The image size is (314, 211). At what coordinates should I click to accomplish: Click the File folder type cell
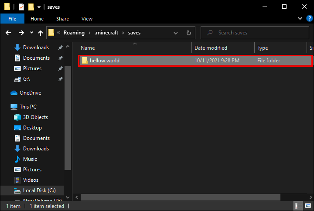point(269,61)
